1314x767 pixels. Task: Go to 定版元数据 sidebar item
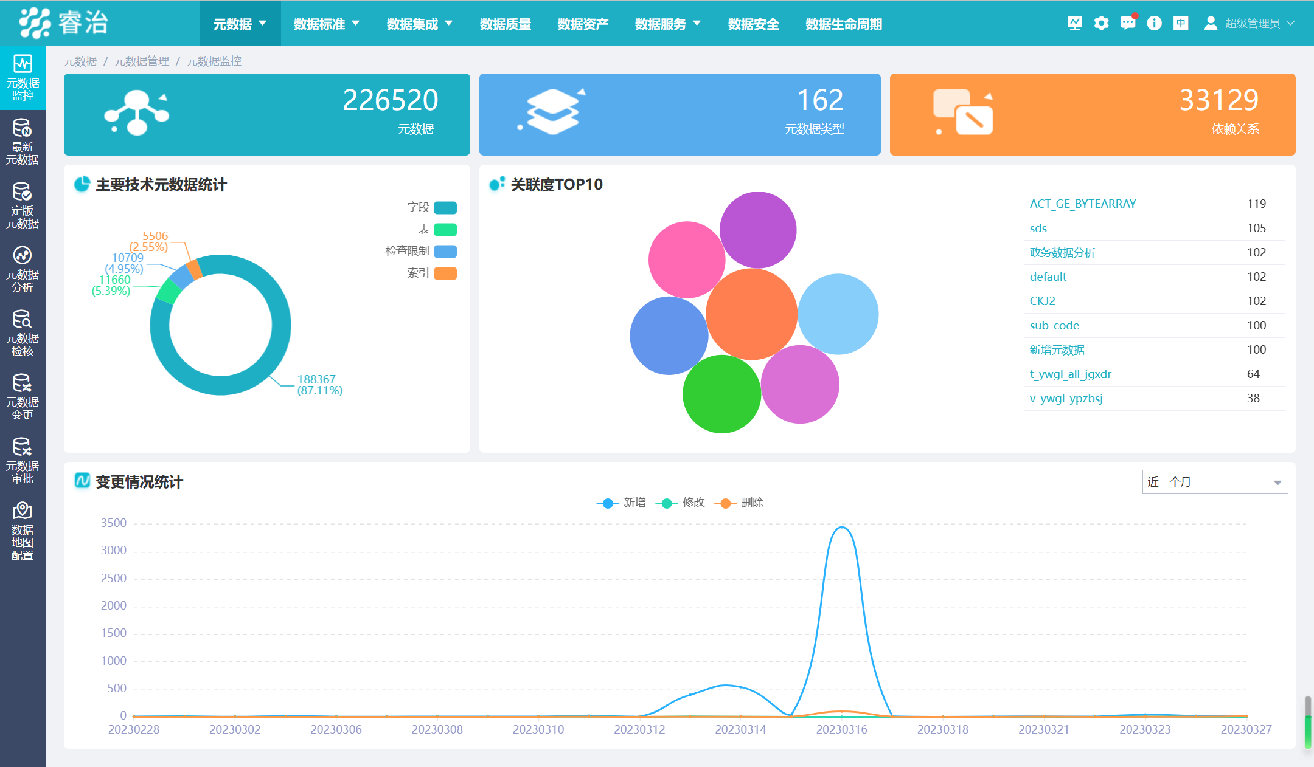point(23,206)
